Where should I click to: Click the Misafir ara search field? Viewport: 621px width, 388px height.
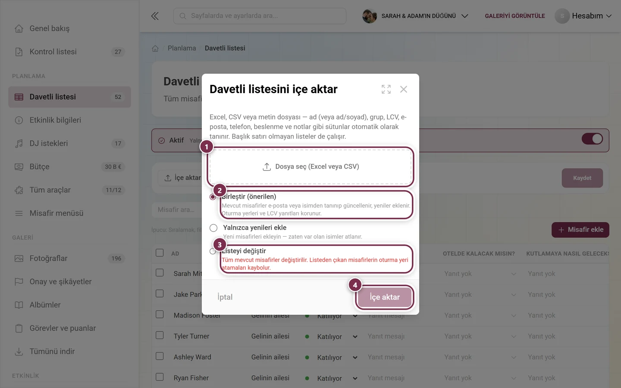click(176, 210)
